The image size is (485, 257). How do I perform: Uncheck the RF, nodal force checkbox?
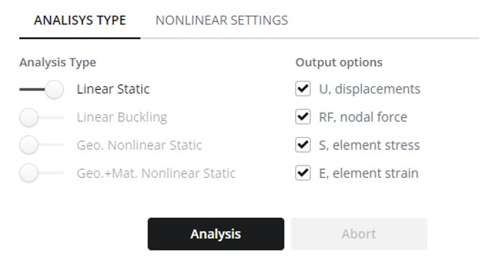(x=303, y=116)
